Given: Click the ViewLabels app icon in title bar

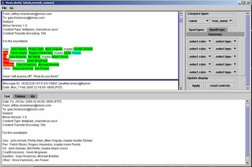Looking at the screenshot, I should [3, 3].
